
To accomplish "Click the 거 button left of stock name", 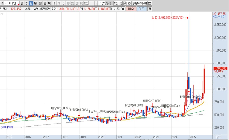I will (x=2, y=3).
